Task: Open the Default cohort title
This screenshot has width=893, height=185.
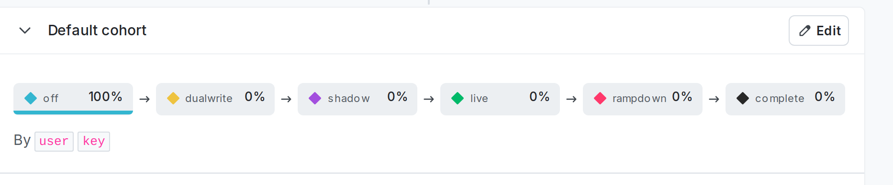Action: tap(97, 31)
